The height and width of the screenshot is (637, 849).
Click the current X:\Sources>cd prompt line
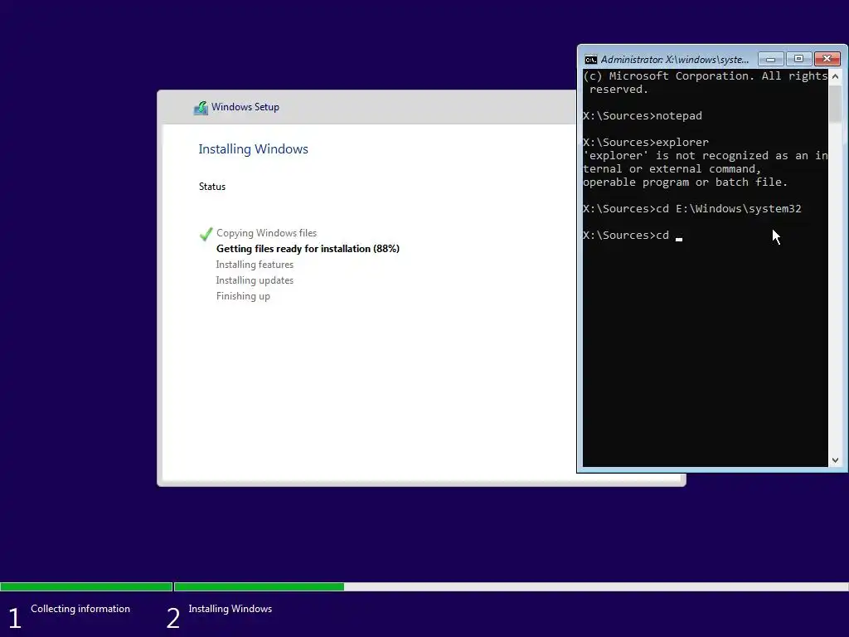[x=633, y=235]
